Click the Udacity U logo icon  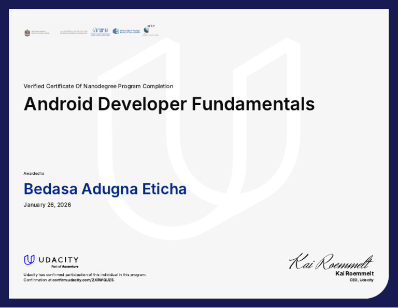click(x=29, y=260)
